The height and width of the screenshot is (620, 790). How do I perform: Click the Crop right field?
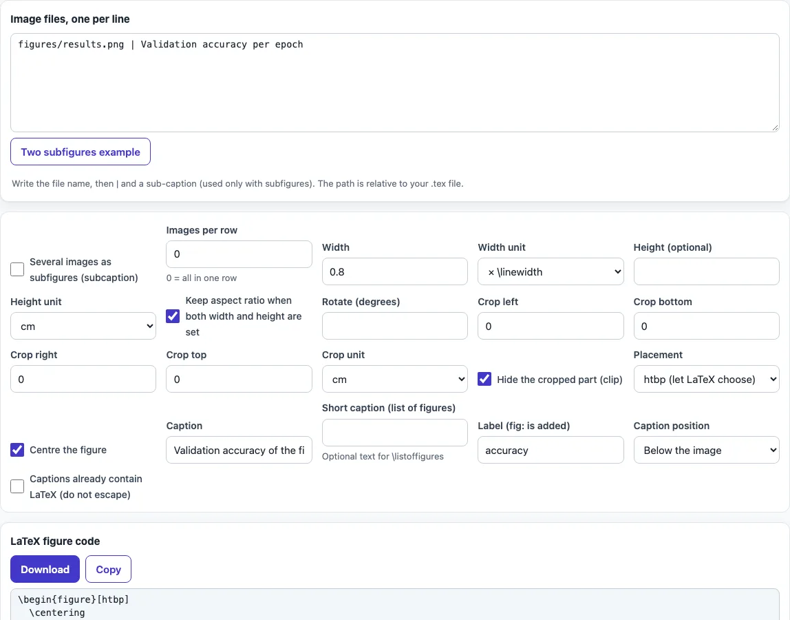tap(83, 380)
